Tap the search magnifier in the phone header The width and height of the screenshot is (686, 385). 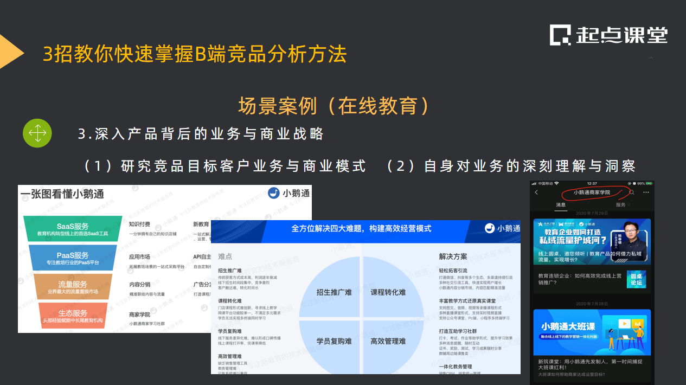(631, 193)
